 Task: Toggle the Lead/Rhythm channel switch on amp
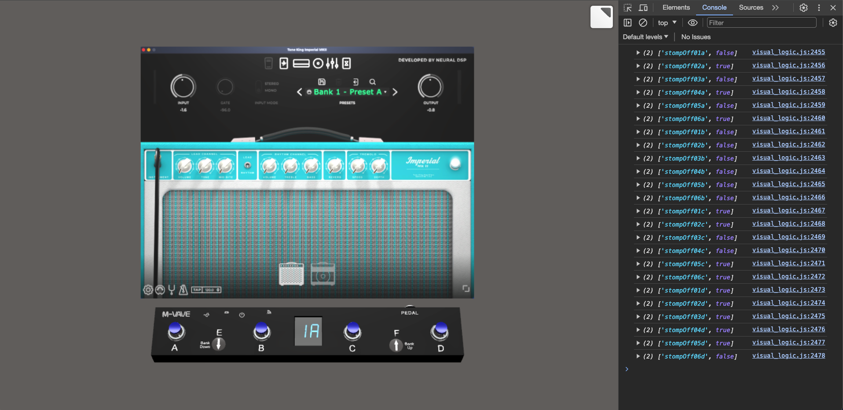point(248,165)
